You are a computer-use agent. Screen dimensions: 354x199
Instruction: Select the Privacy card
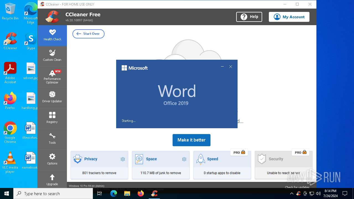click(x=99, y=165)
